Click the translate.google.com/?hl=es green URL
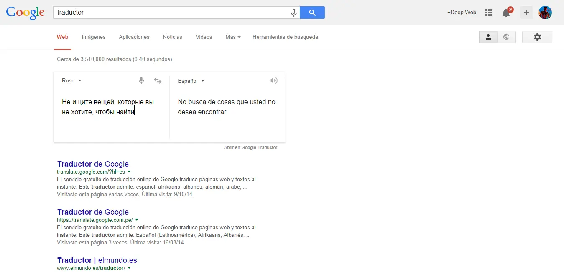 [x=91, y=172]
